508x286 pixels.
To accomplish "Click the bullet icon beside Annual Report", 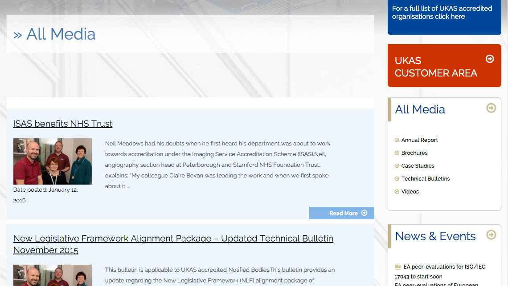I will pos(397,140).
